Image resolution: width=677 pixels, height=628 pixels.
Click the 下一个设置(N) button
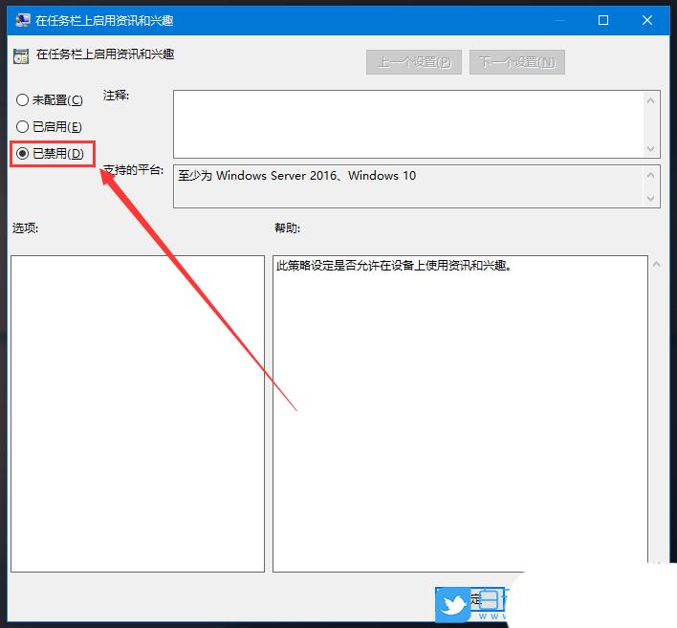tap(516, 62)
